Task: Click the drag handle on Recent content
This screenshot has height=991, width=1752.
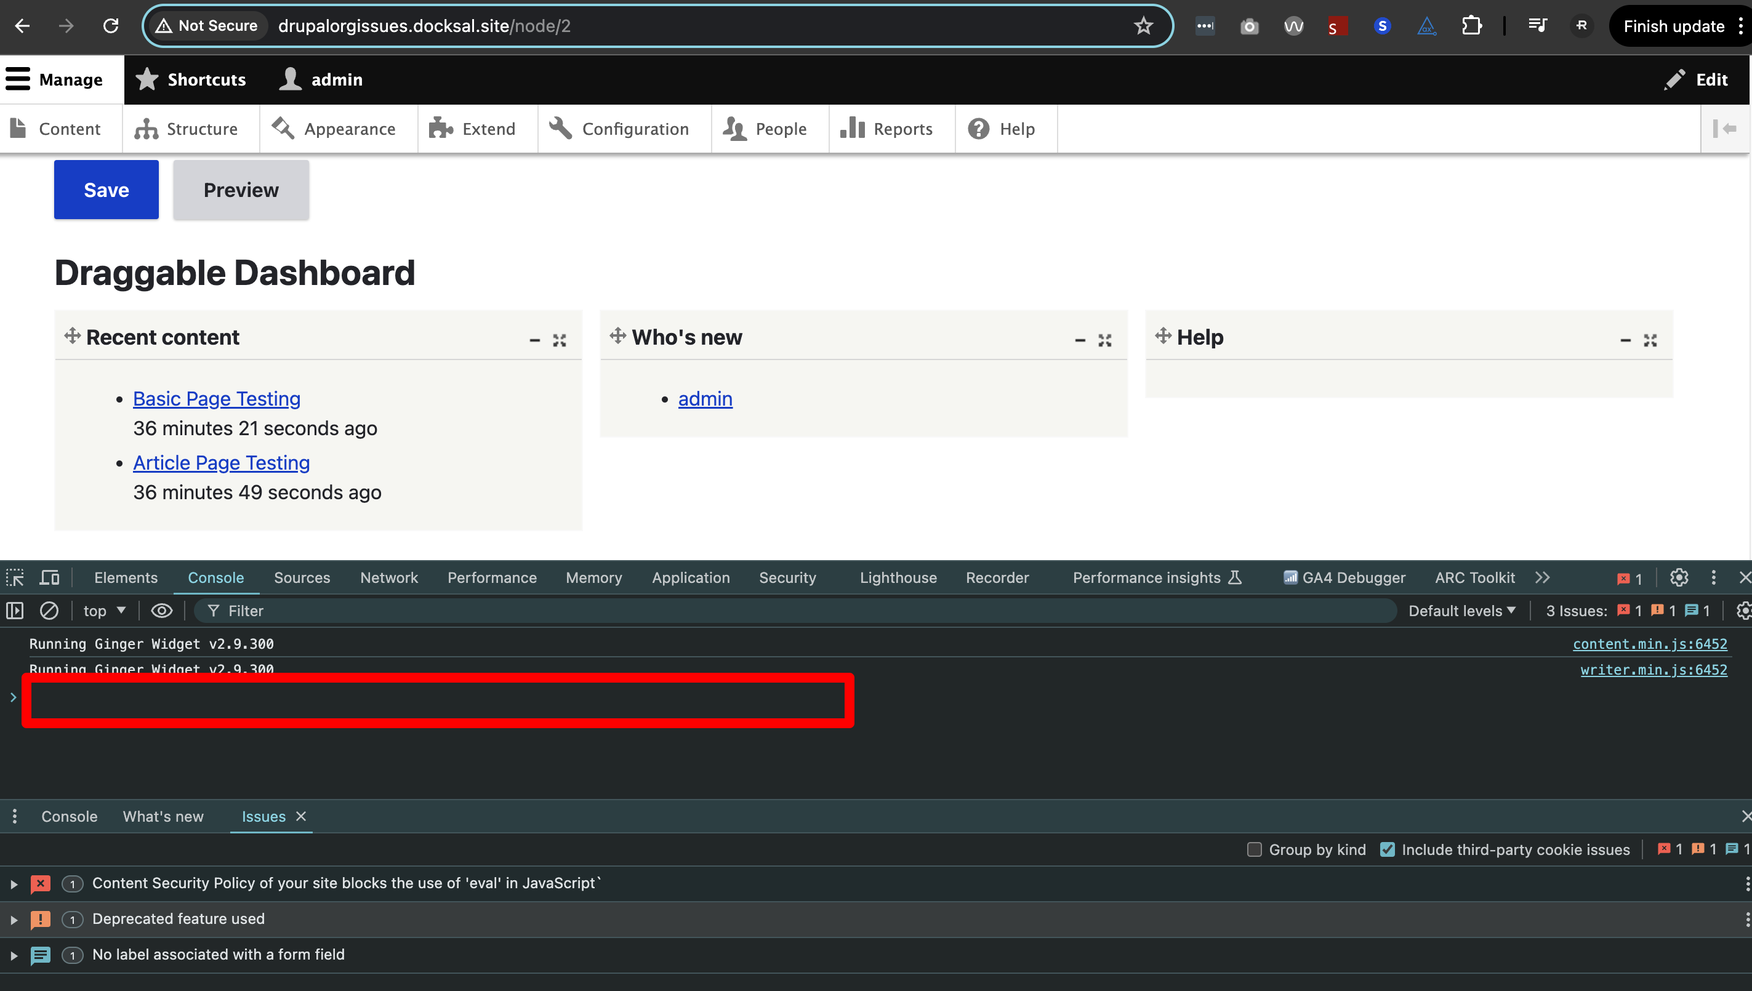Action: click(x=72, y=335)
